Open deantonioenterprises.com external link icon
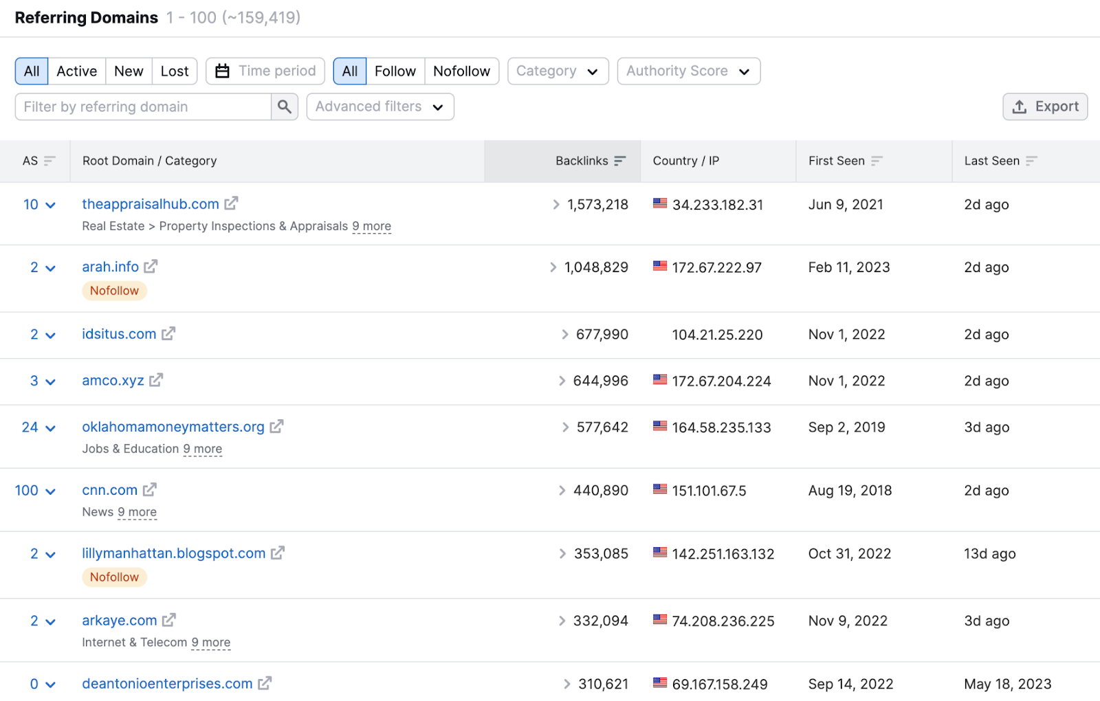This screenshot has width=1100, height=701. pos(265,683)
